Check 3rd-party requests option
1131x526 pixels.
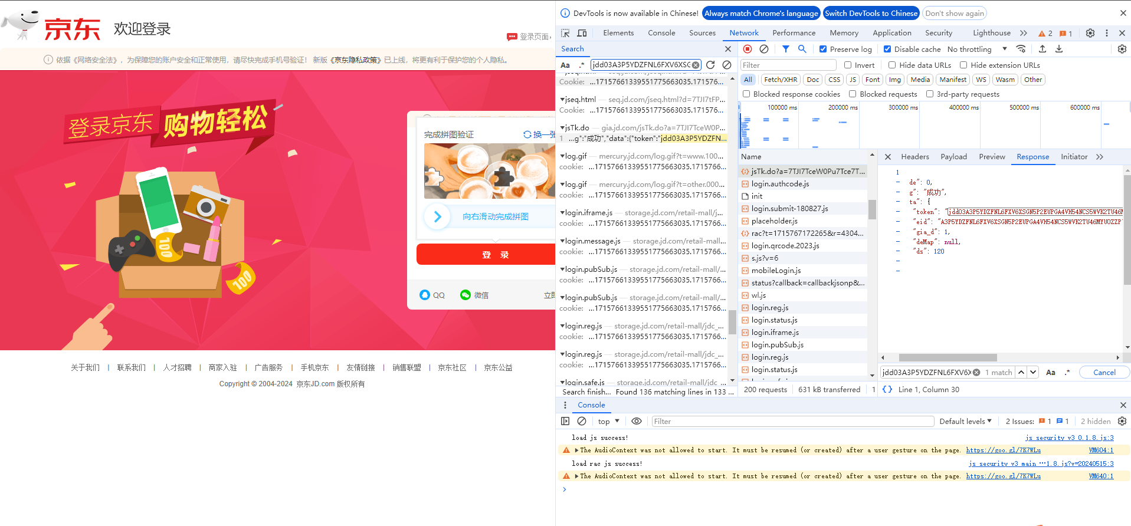[x=930, y=94]
